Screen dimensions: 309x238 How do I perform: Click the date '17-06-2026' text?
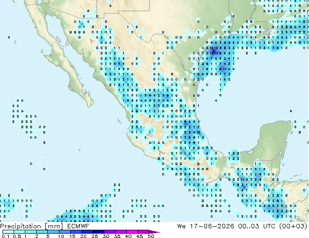pyautogui.click(x=212, y=226)
